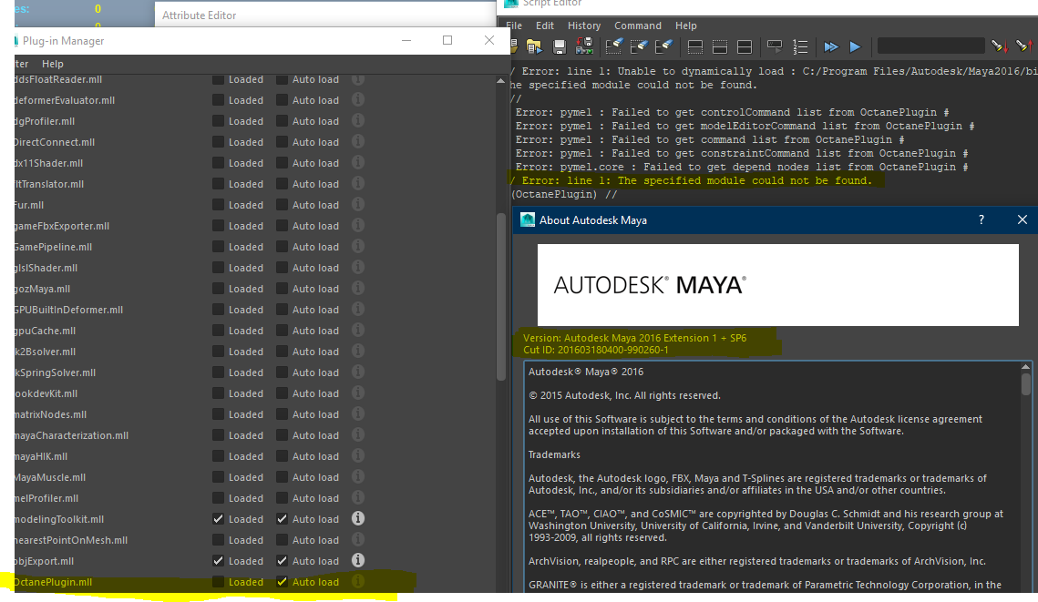
Task: Toggle Echo All Commands icon
Action: [775, 46]
